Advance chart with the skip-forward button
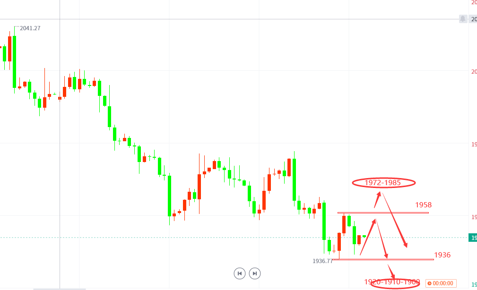477x290 pixels. click(255, 273)
